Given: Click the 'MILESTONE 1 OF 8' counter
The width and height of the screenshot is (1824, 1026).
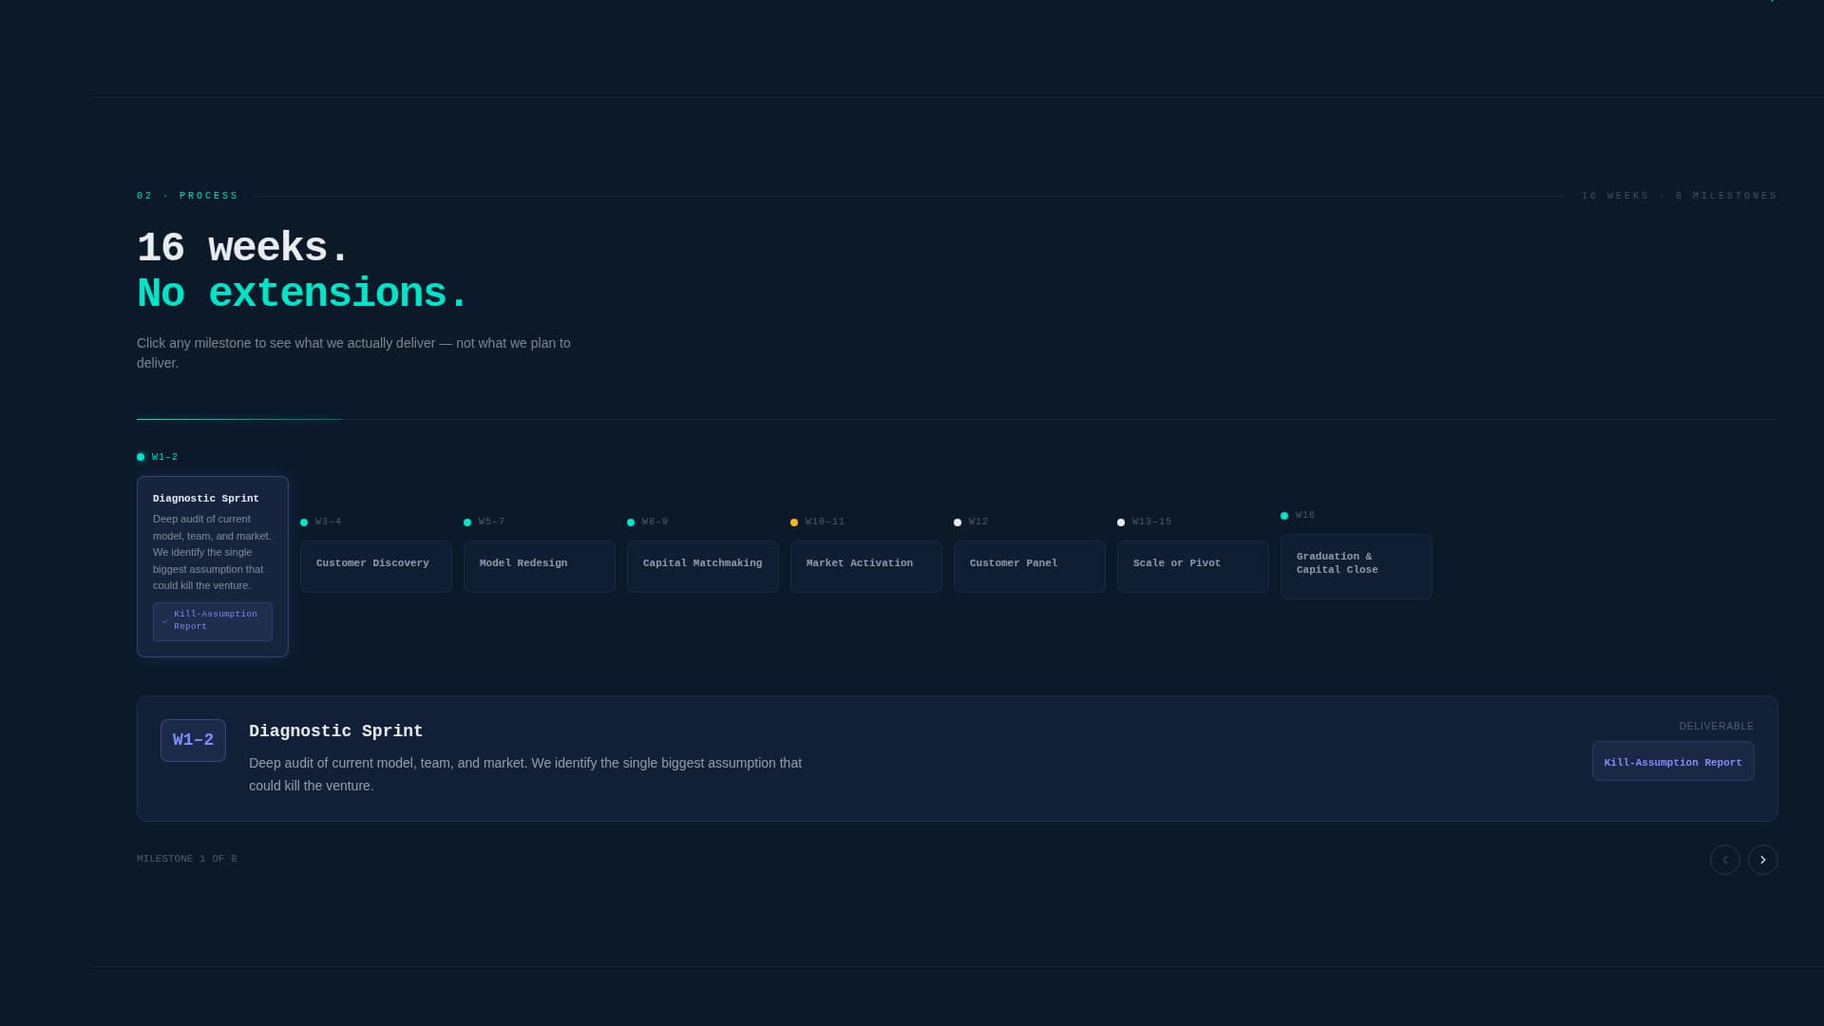Looking at the screenshot, I should [x=187, y=859].
